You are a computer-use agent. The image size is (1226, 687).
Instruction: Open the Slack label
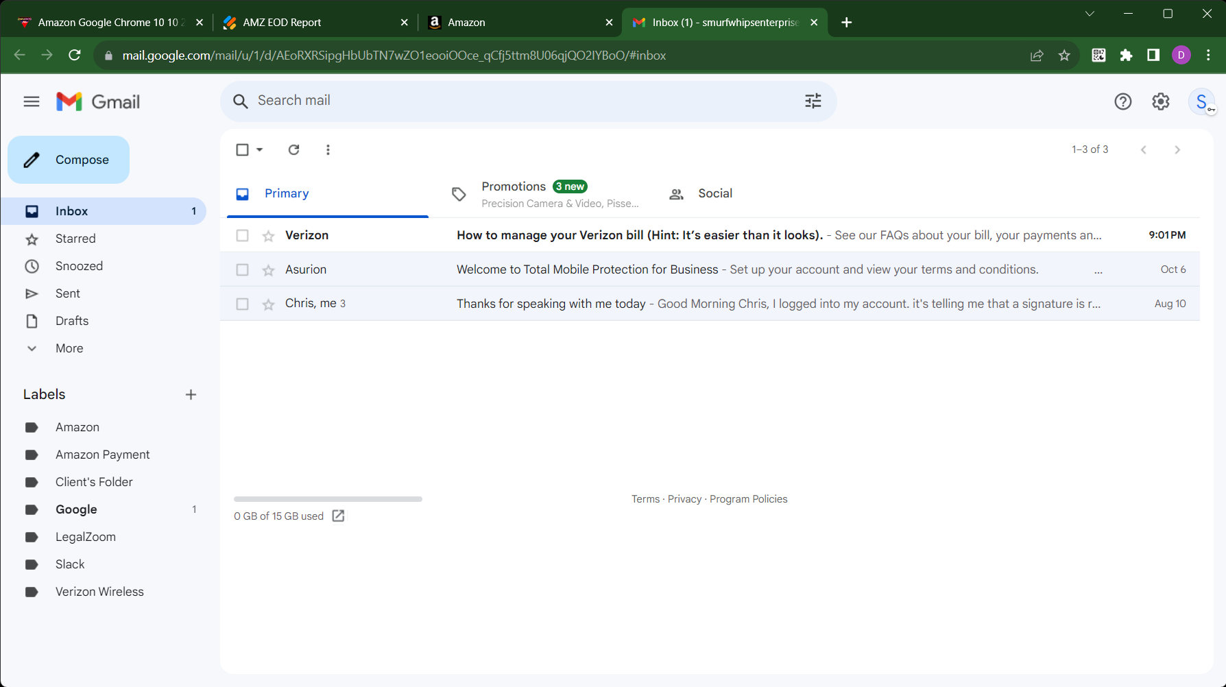tap(104, 564)
